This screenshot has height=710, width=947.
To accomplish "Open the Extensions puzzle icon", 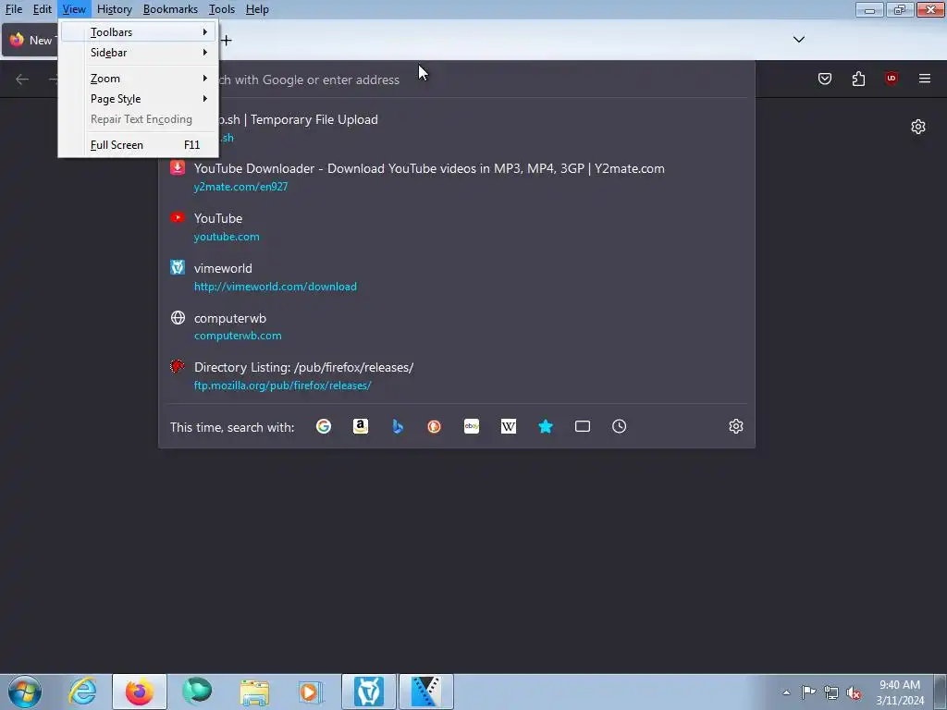I will (858, 79).
